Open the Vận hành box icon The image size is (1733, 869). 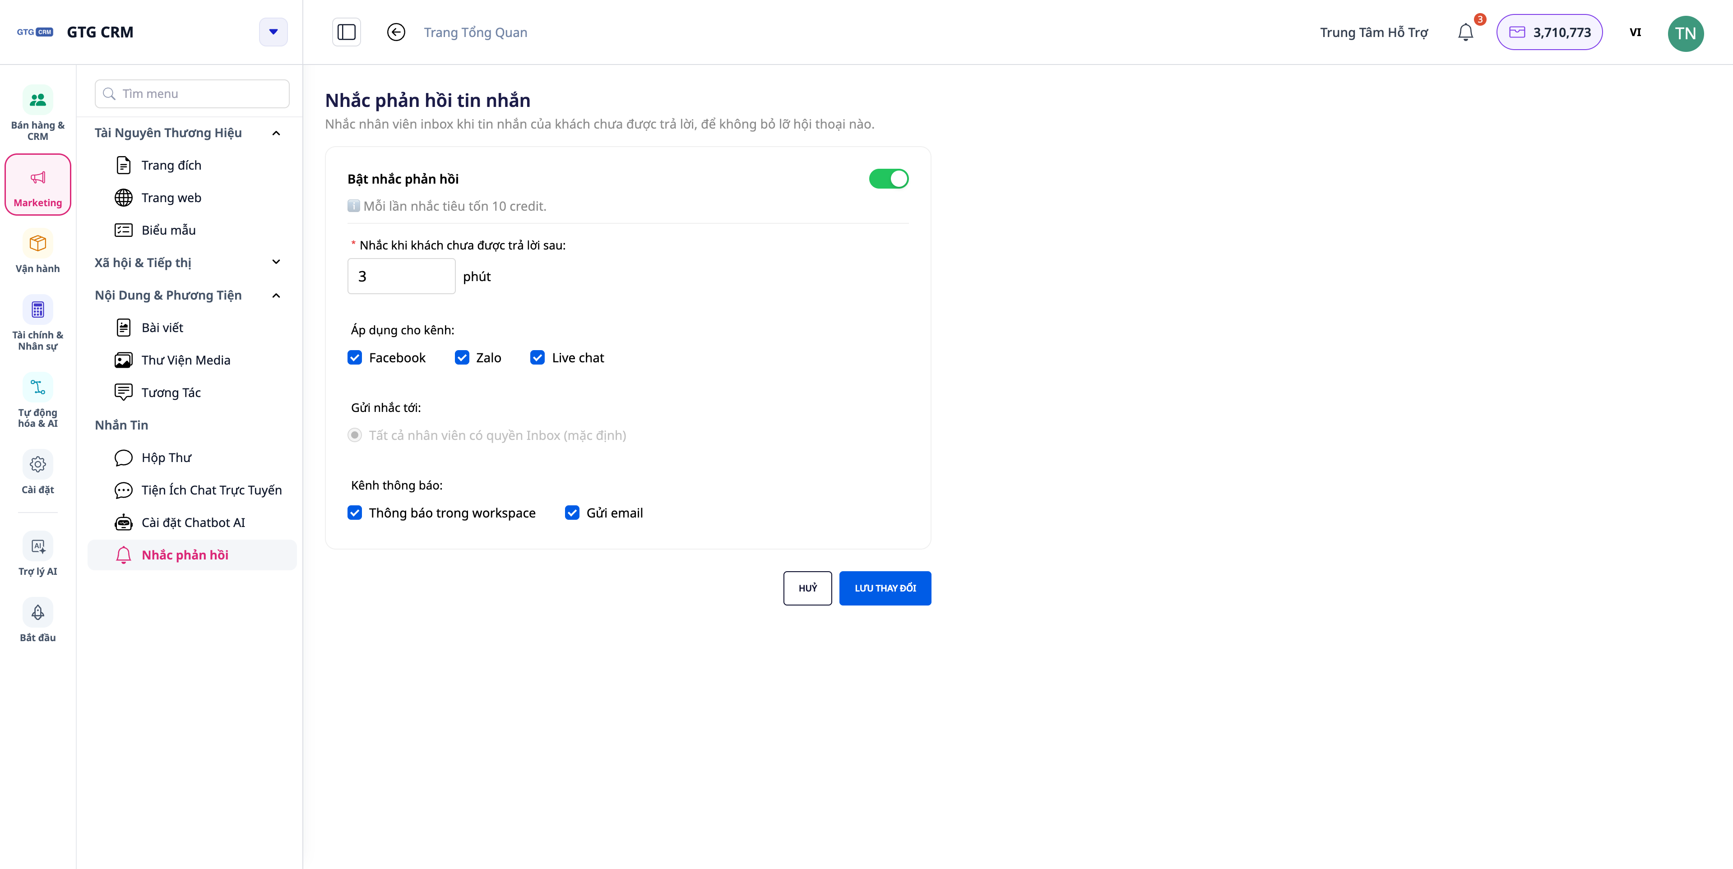click(37, 243)
